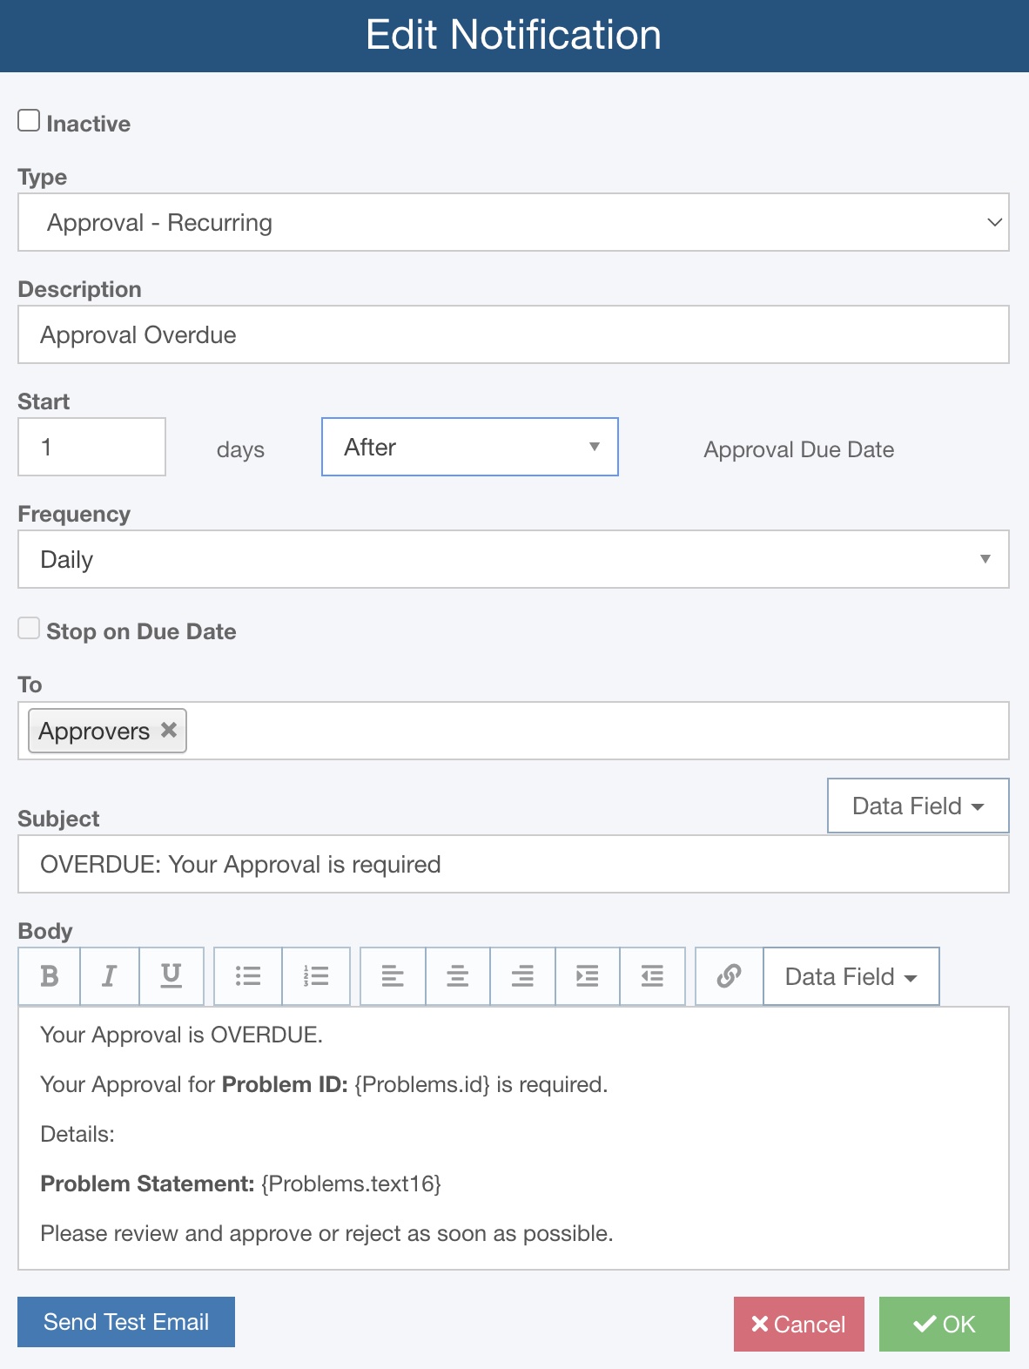Click Cancel to discard changes
The height and width of the screenshot is (1369, 1029).
(x=797, y=1324)
